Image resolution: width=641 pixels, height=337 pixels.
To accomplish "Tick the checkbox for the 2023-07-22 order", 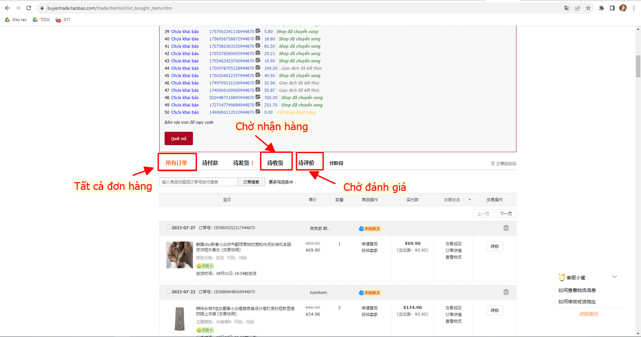I will pos(168,291).
